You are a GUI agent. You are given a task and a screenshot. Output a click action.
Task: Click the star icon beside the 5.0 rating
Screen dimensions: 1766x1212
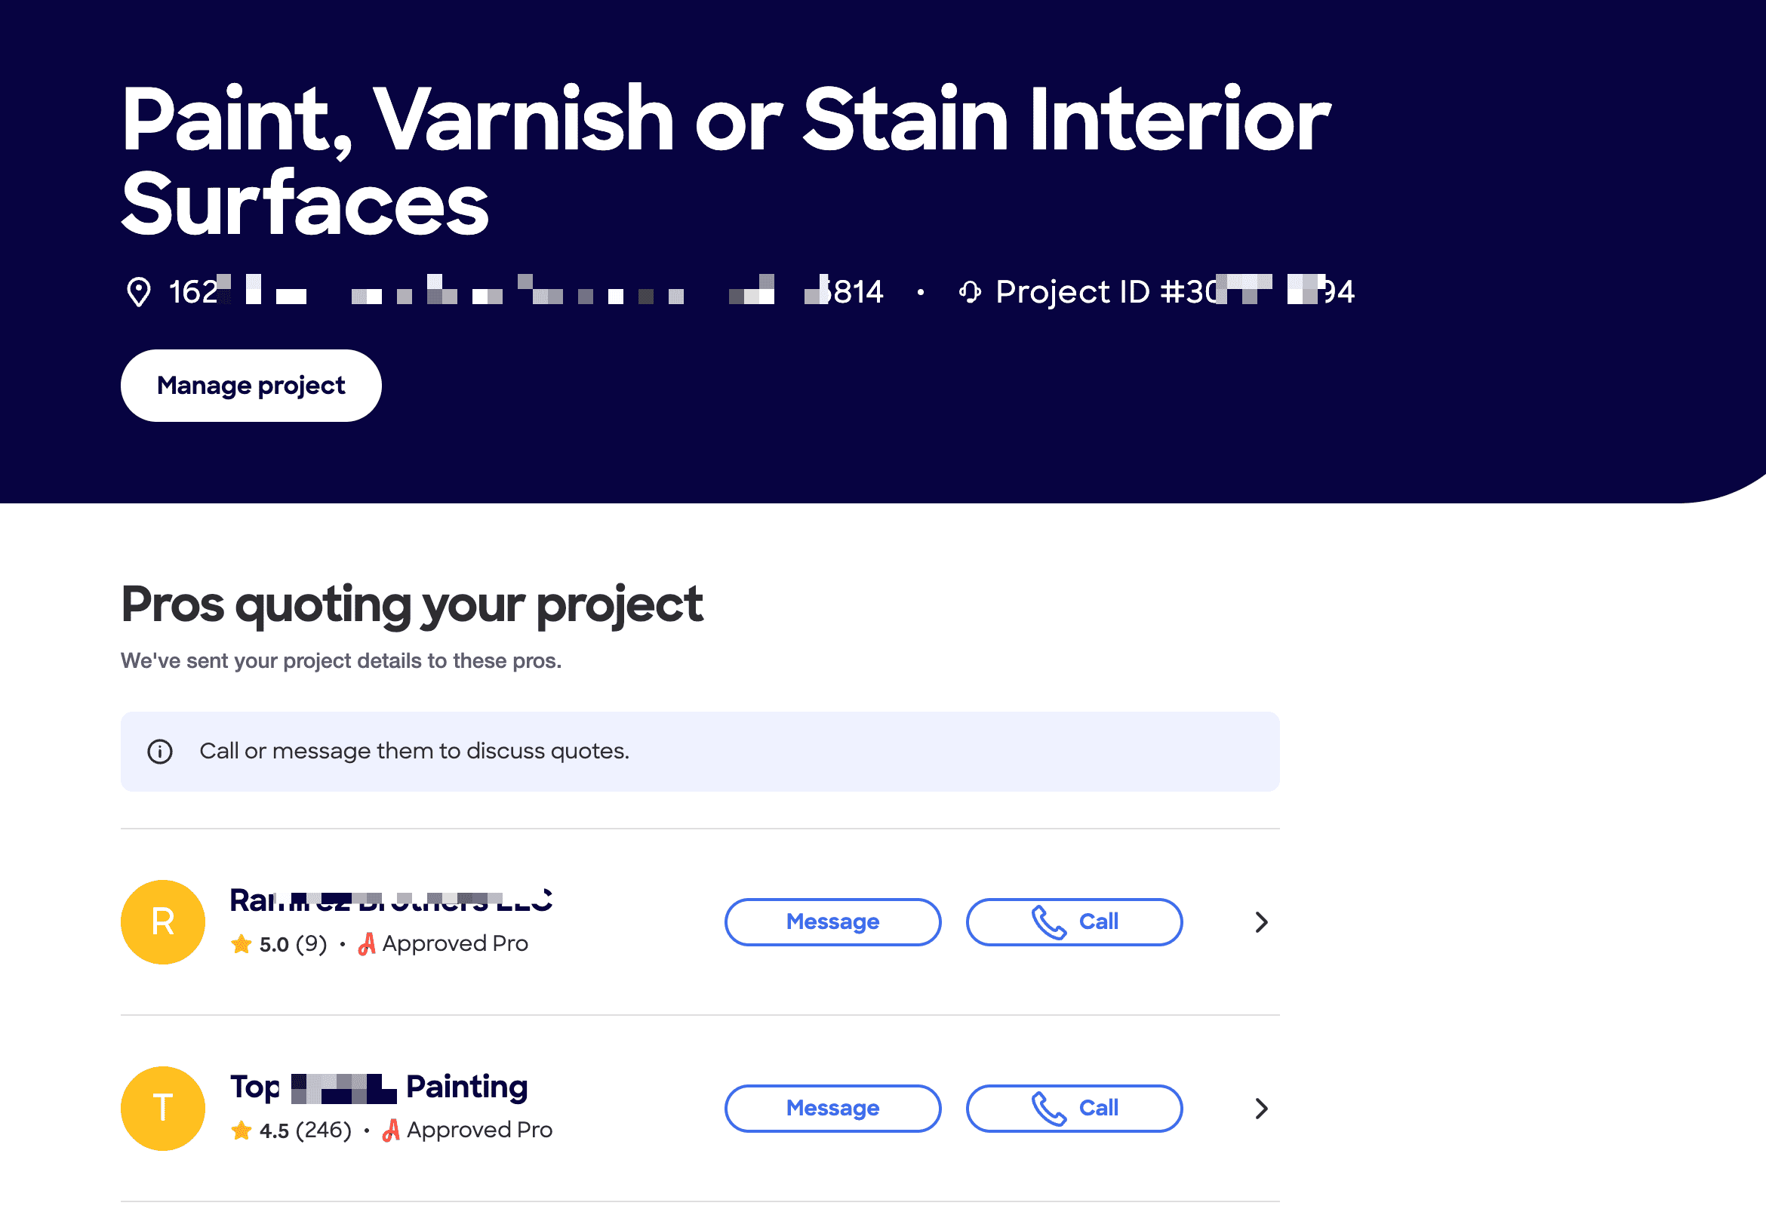242,944
